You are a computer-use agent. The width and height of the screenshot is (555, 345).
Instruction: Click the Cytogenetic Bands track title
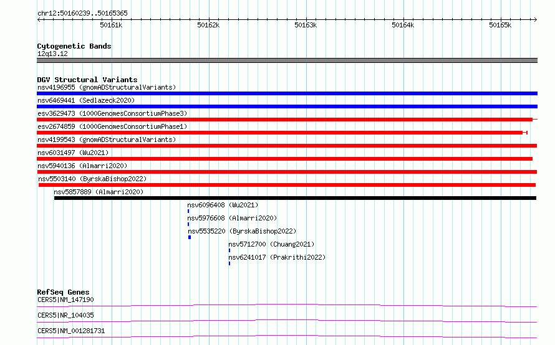pos(74,46)
